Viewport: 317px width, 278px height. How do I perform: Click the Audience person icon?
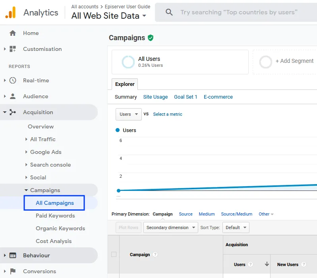[x=13, y=96]
